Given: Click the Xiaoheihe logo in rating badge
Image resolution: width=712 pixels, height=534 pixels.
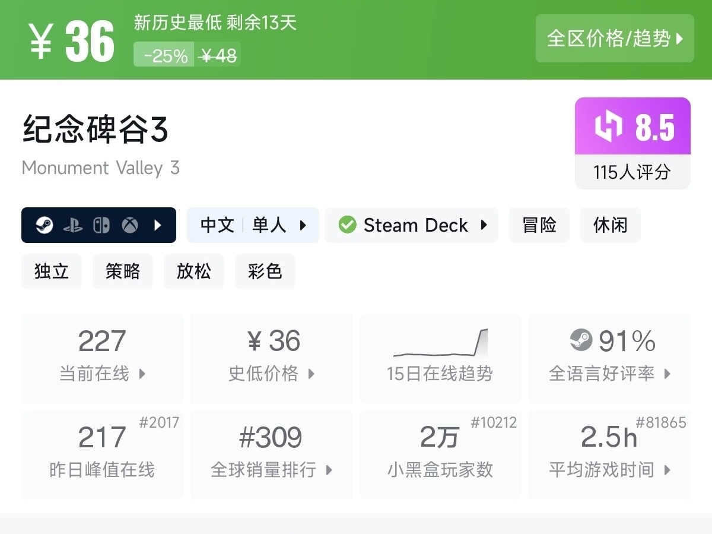Looking at the screenshot, I should pyautogui.click(x=608, y=127).
